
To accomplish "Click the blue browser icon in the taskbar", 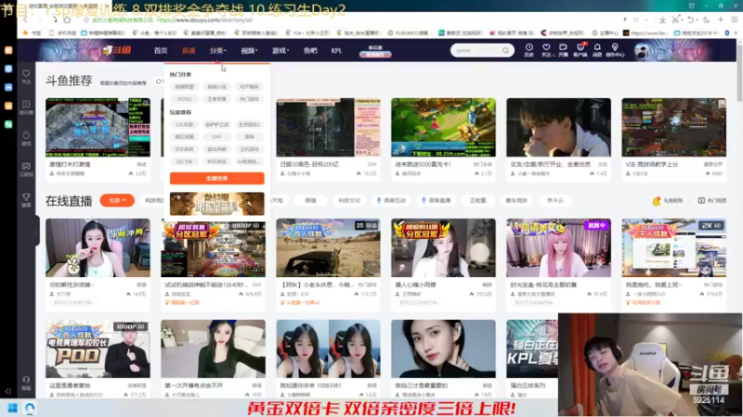I will point(30,408).
